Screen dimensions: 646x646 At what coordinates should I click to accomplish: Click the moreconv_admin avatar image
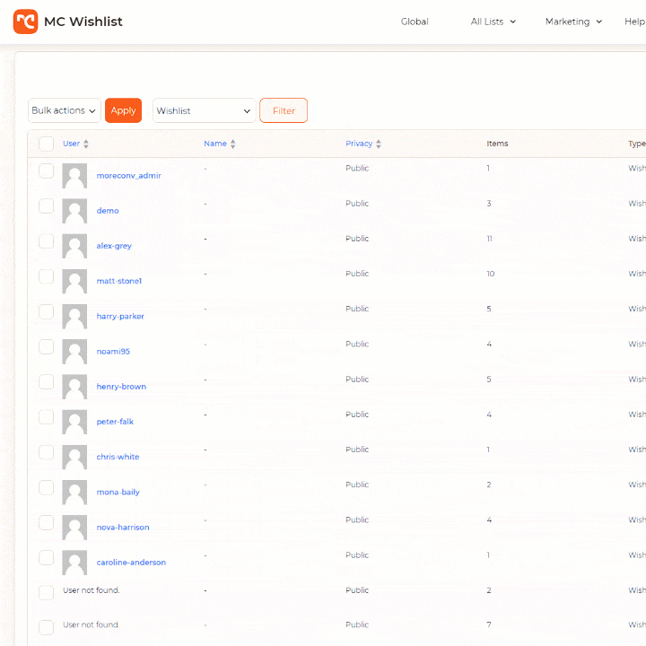click(x=74, y=176)
